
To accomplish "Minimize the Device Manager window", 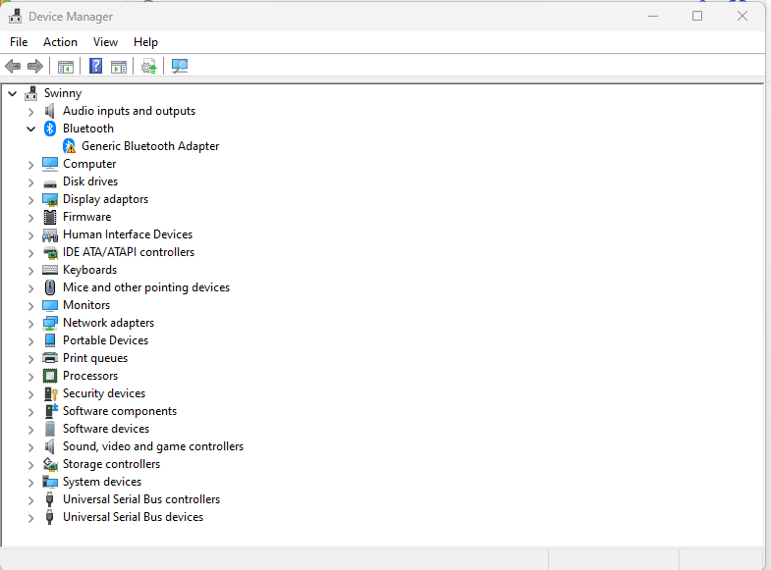I will tap(653, 17).
